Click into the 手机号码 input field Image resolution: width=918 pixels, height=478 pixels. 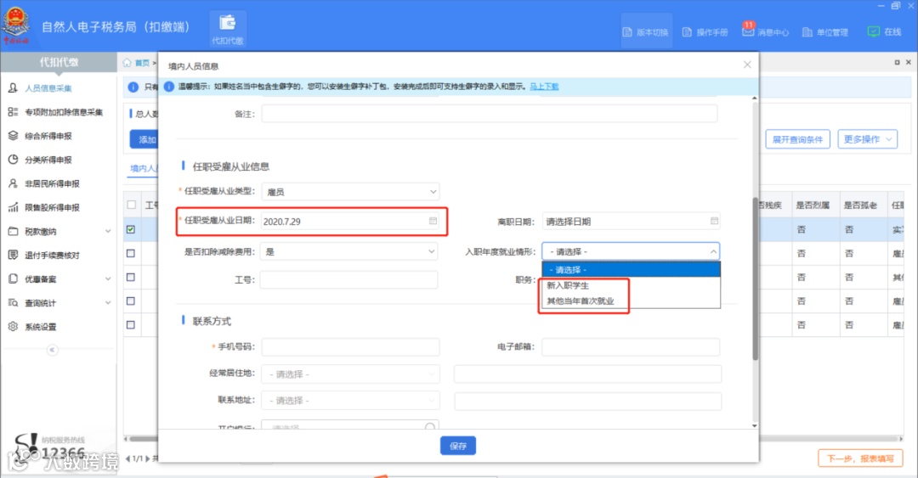(x=350, y=347)
